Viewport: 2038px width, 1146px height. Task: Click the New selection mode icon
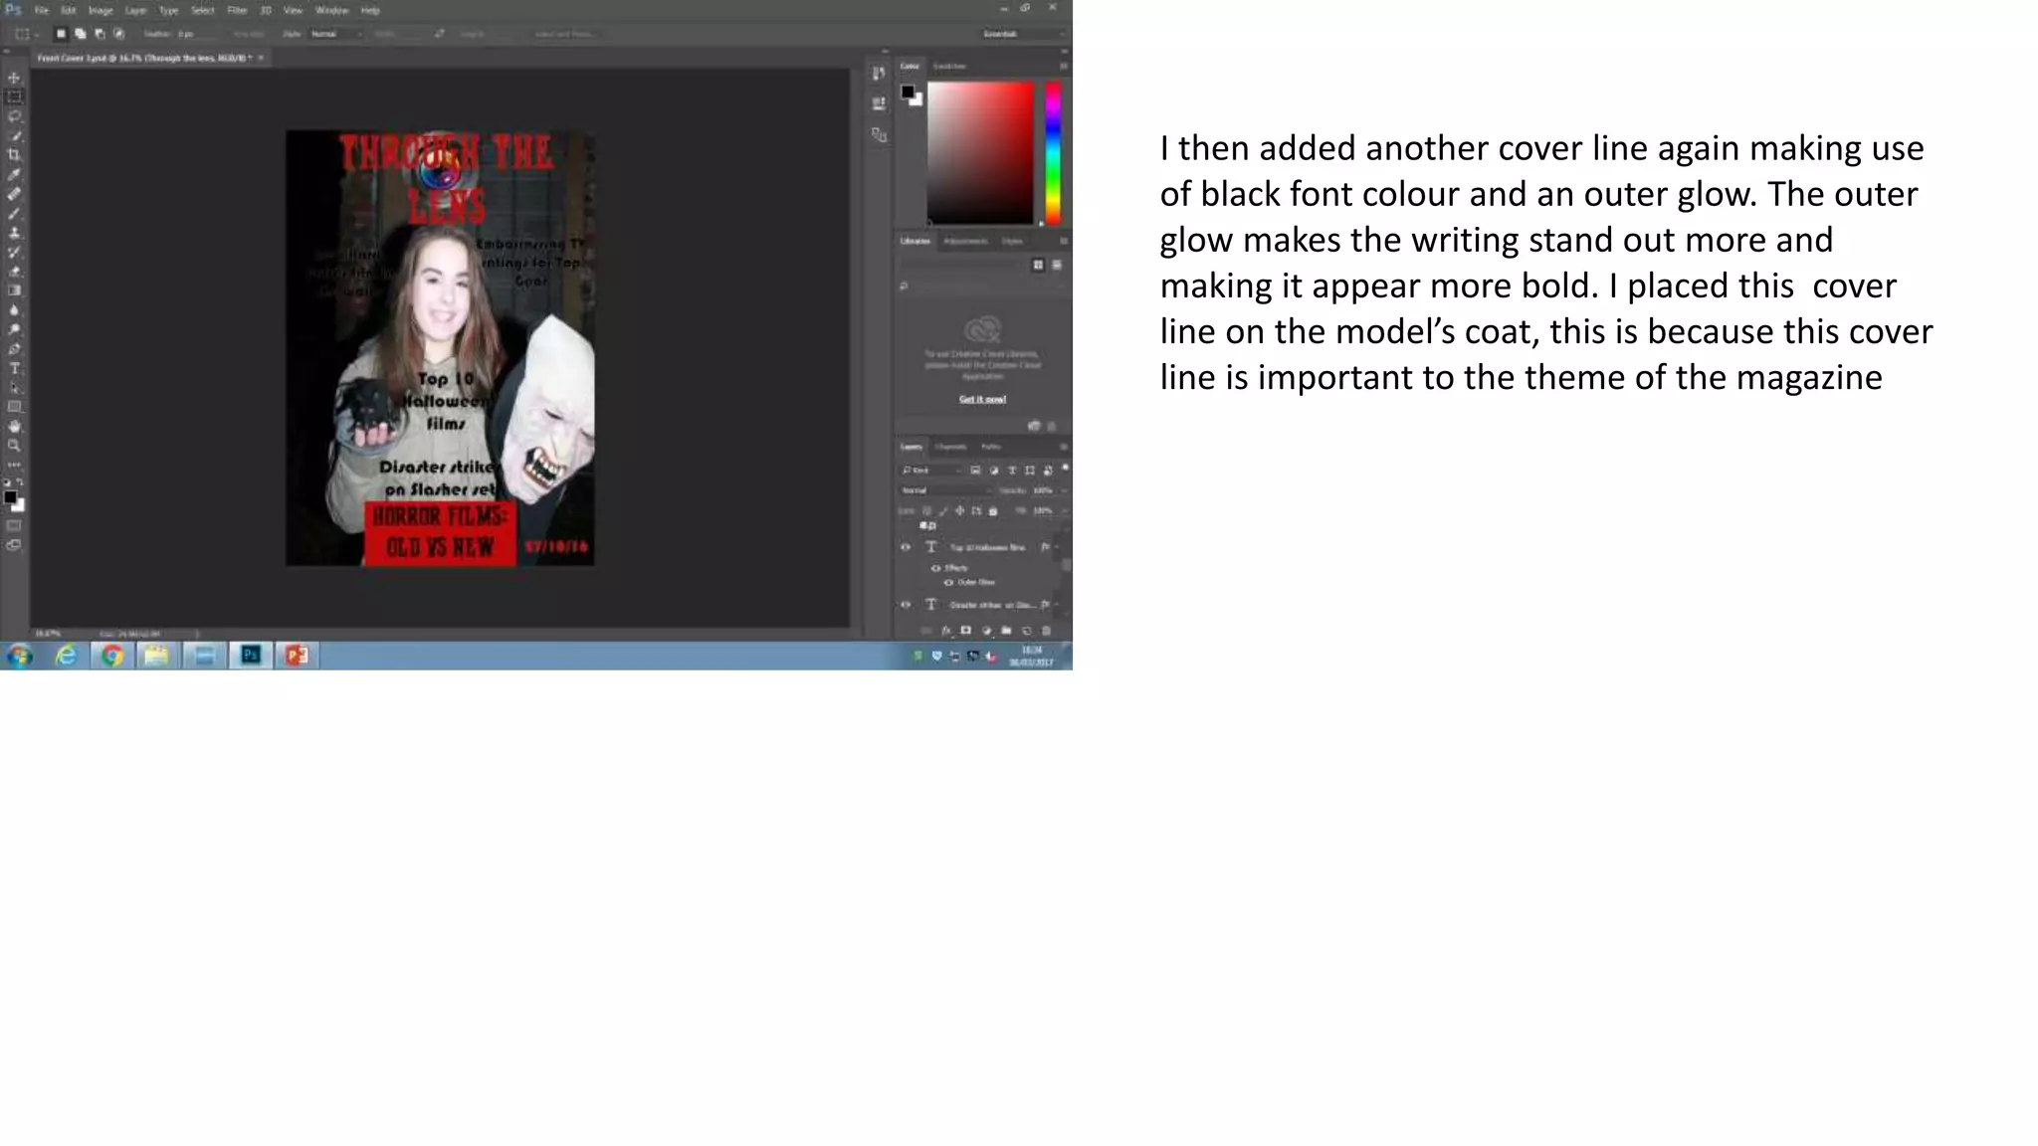point(61,34)
